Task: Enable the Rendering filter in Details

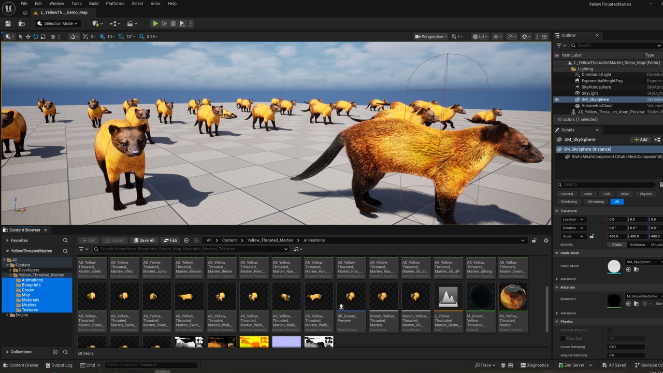Action: point(569,202)
